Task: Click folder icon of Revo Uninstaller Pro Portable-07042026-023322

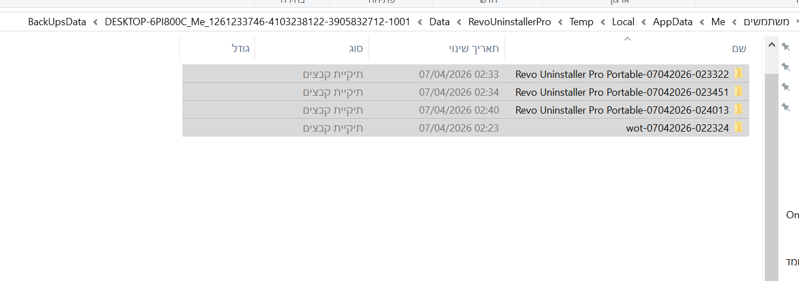Action: tap(739, 74)
